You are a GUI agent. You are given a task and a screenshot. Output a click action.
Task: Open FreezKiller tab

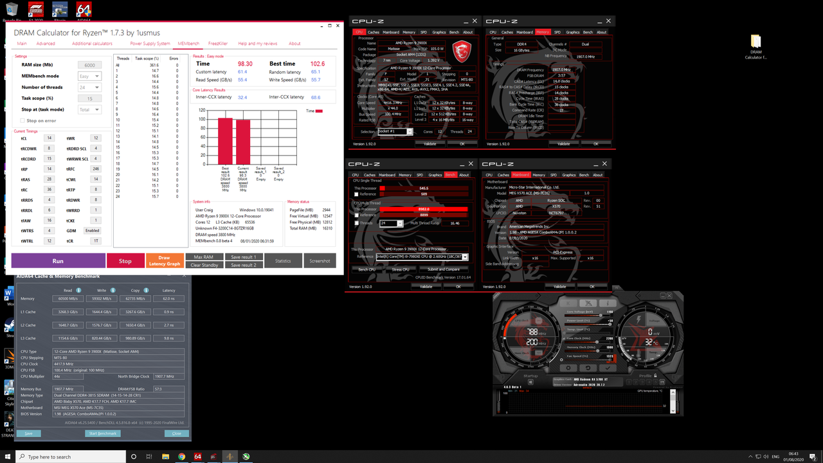218,44
